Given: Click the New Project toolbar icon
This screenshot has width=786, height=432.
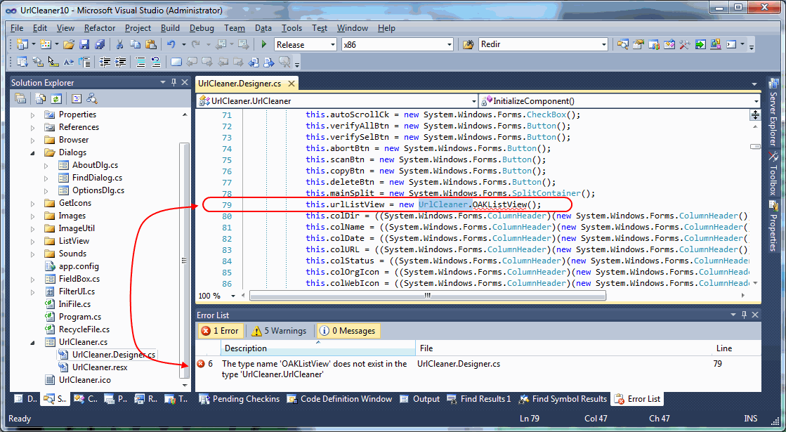Looking at the screenshot, I should point(22,44).
